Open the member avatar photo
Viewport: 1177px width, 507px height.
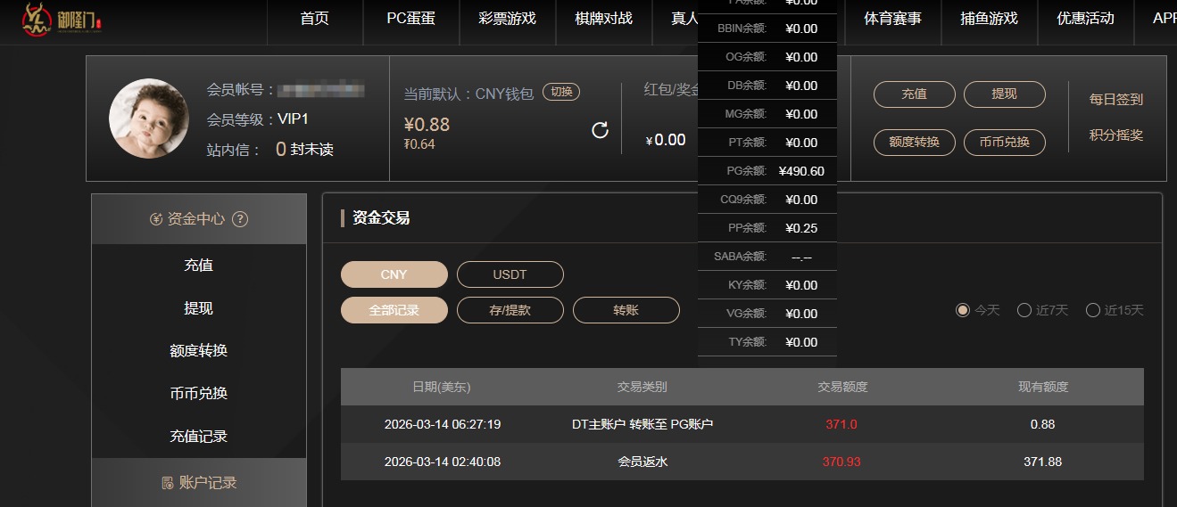(148, 119)
